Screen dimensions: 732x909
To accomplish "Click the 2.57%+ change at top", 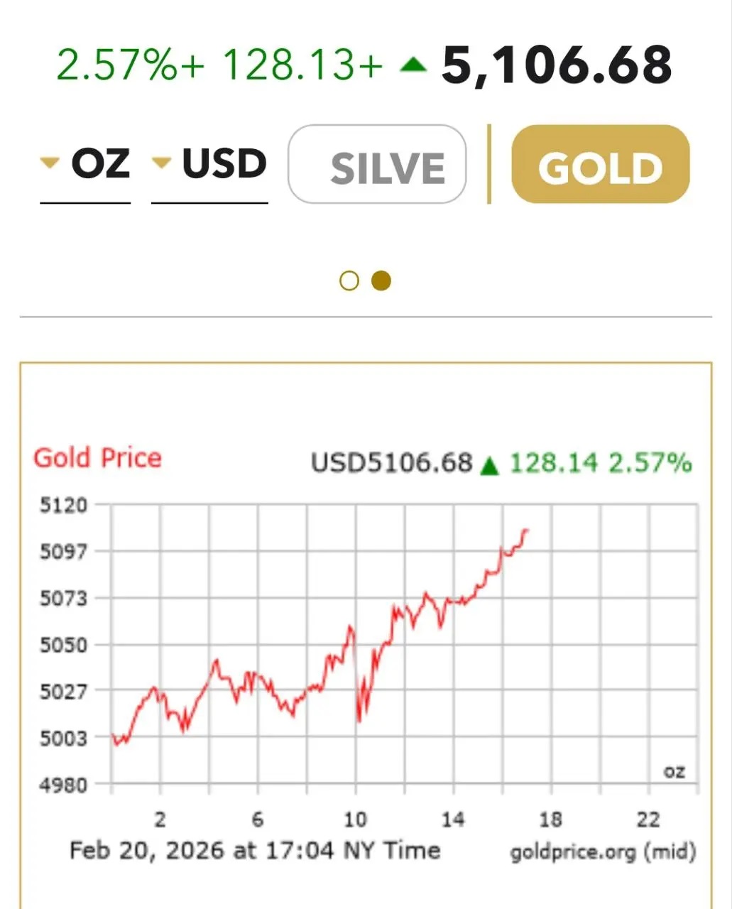I will point(129,65).
